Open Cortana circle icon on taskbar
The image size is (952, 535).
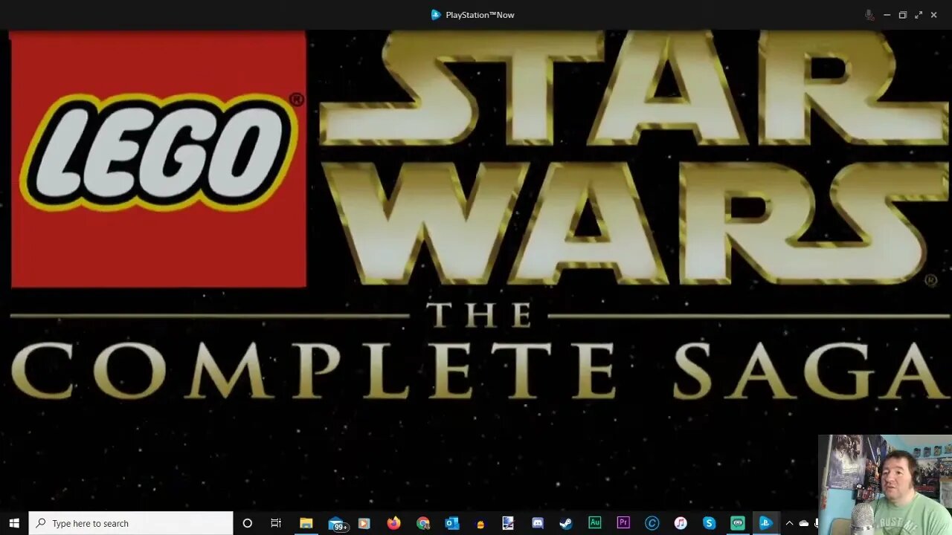248,523
